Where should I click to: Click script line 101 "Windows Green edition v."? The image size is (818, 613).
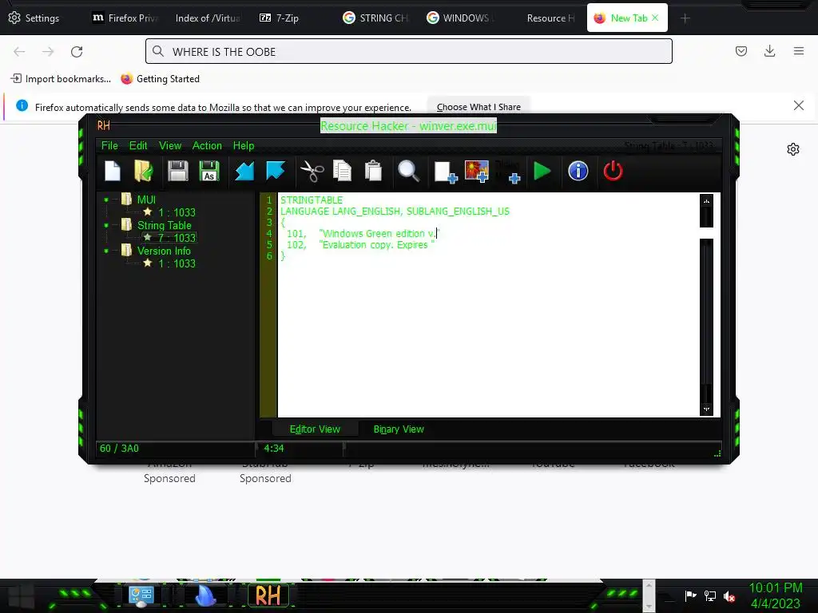click(363, 234)
